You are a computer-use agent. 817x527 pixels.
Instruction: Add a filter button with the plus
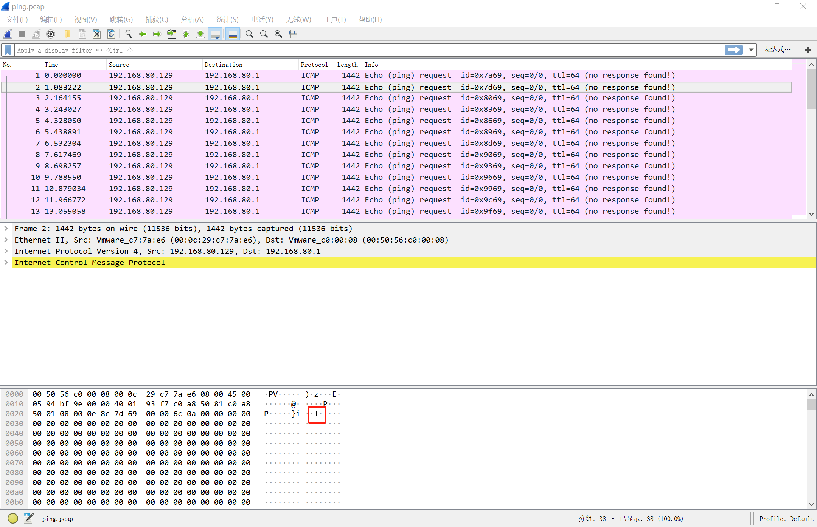point(808,49)
